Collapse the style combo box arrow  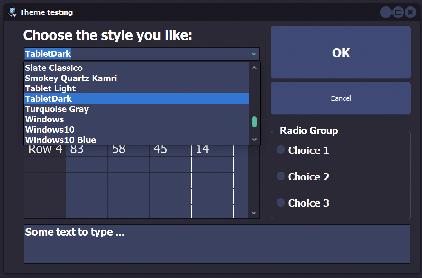pos(254,54)
